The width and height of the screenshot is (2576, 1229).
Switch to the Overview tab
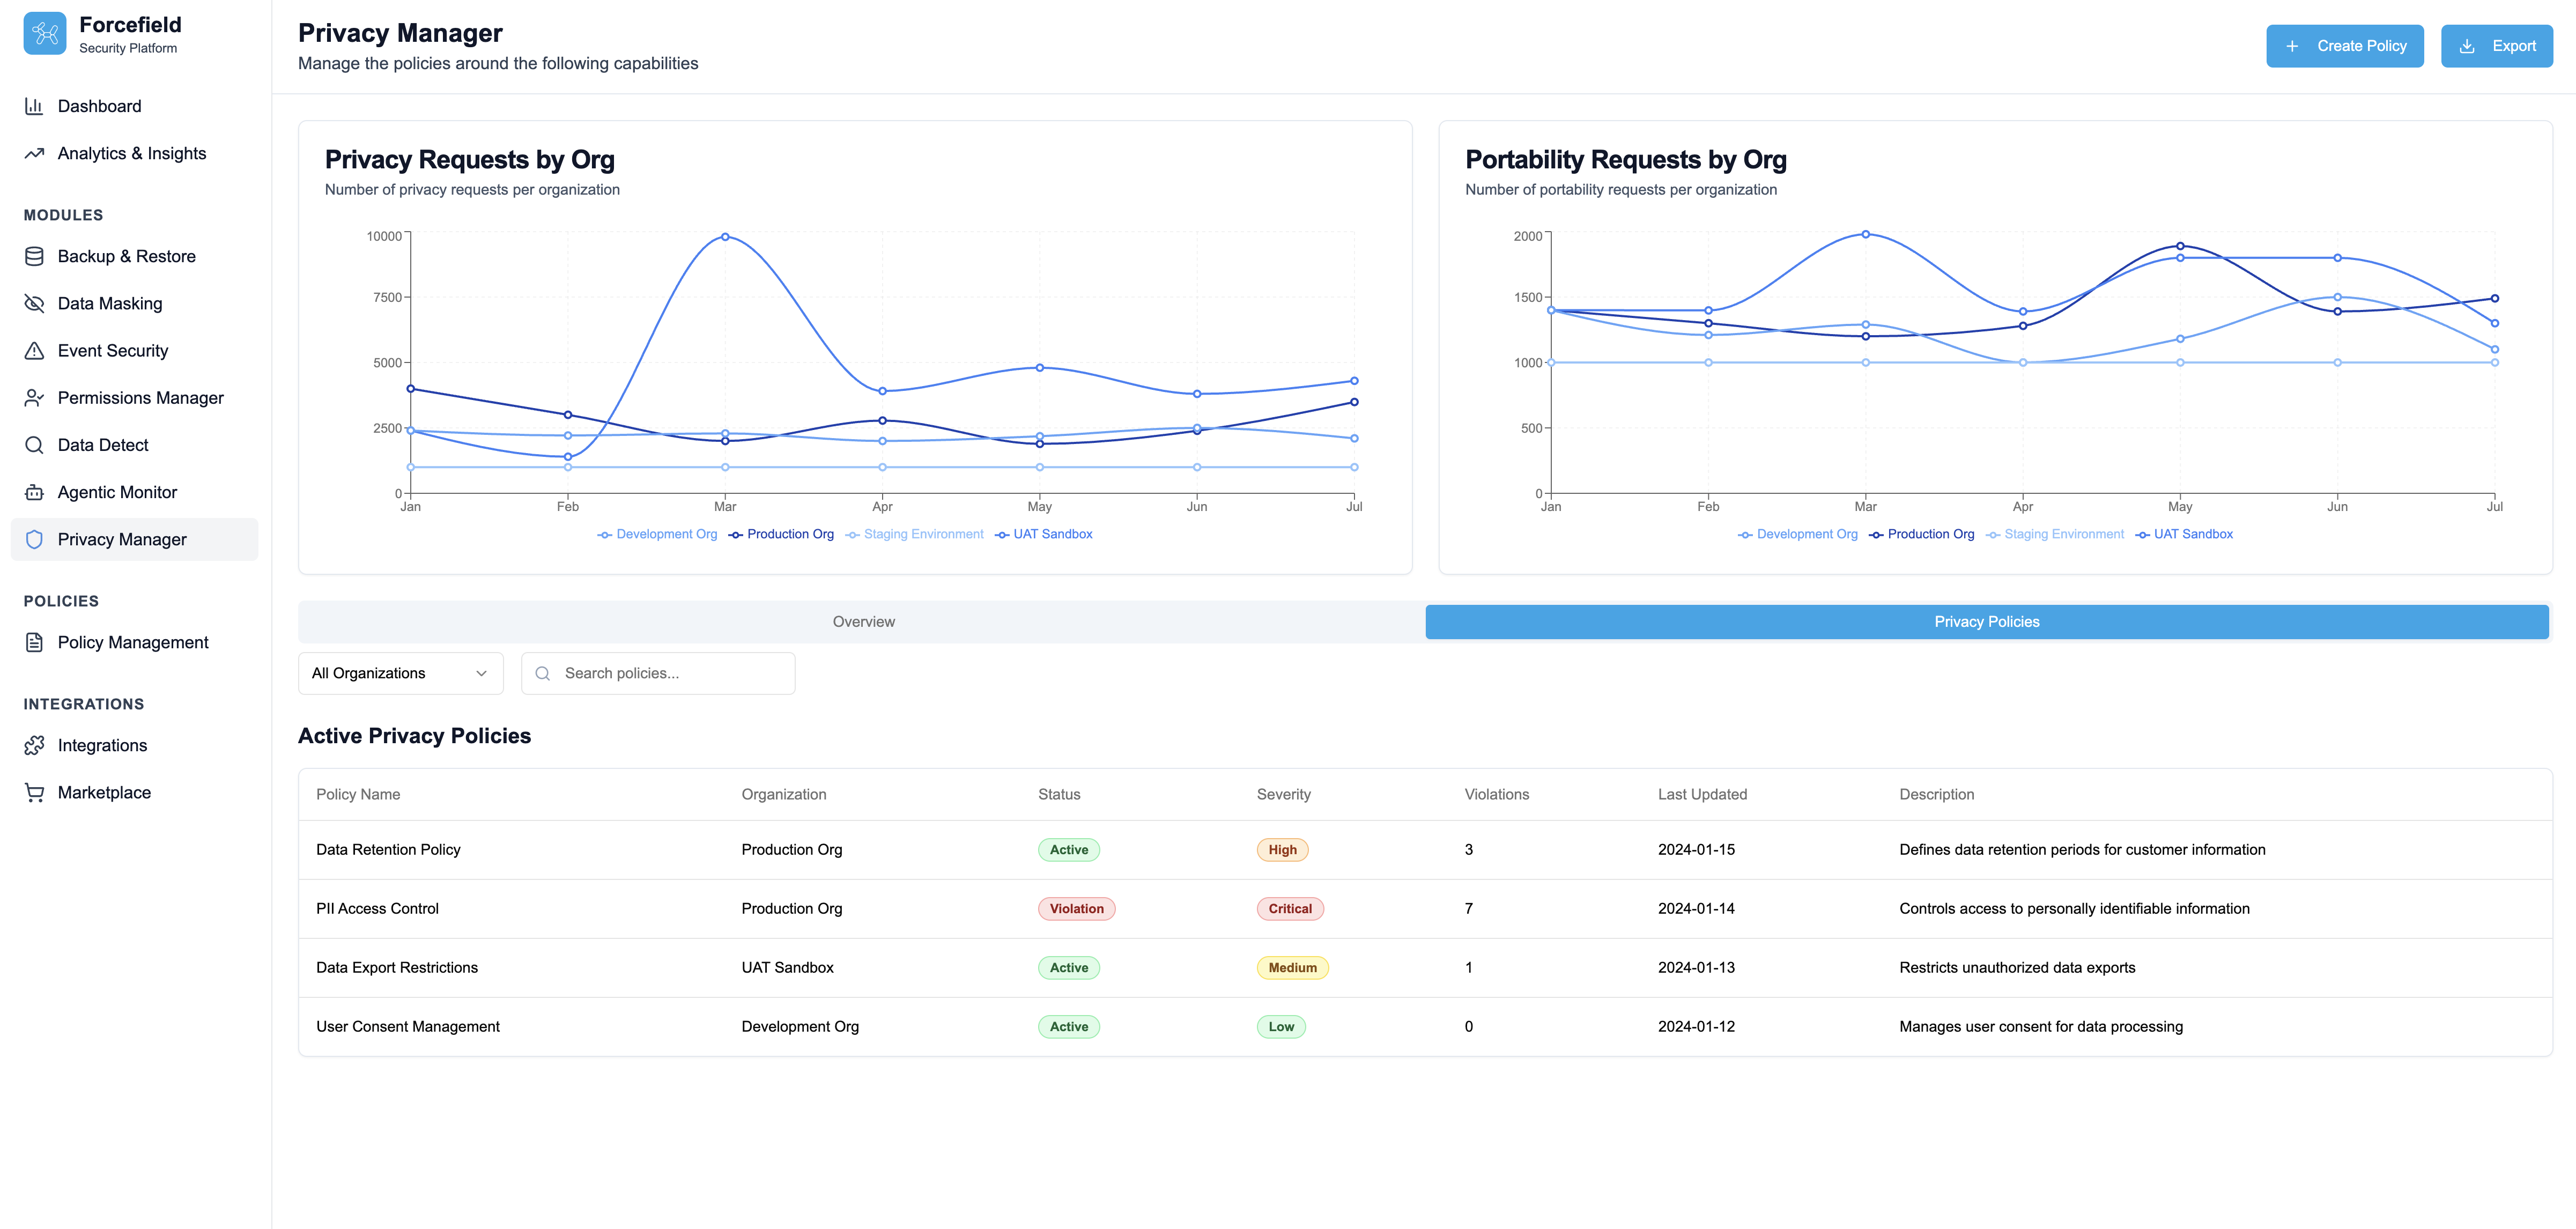[x=863, y=622]
